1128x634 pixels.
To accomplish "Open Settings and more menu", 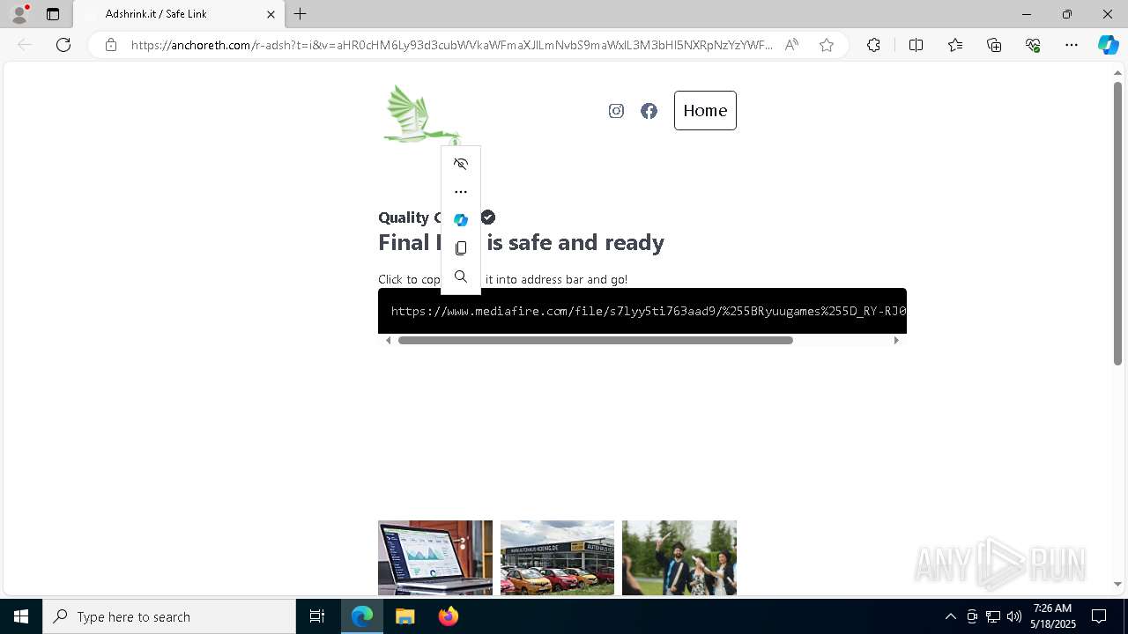I will click(1072, 45).
